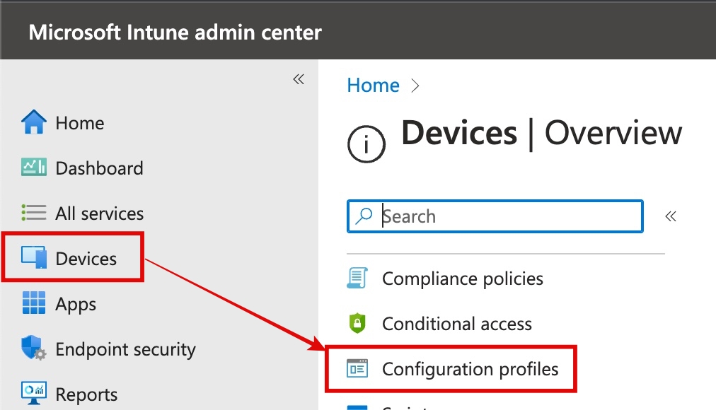Focus the Devices Search input field
Screen dimensions: 716x410
(x=495, y=216)
